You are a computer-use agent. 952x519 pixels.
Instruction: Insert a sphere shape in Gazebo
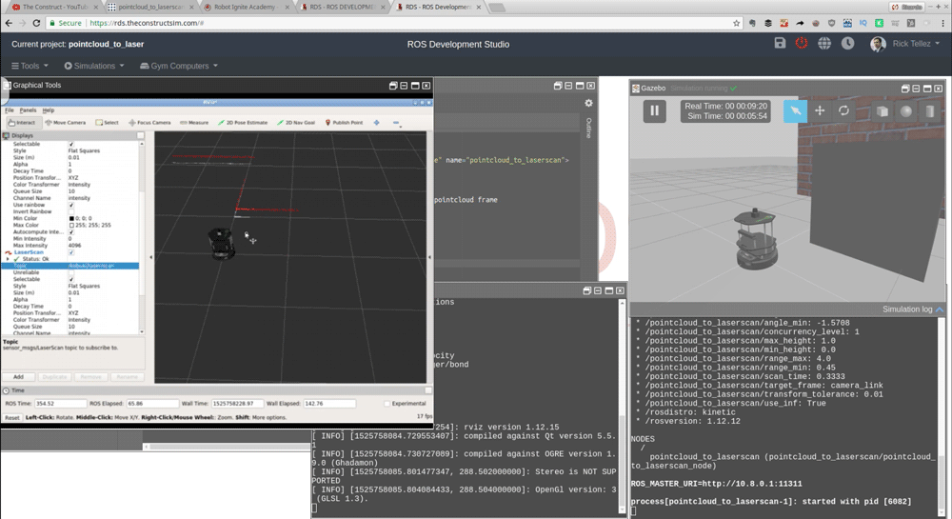(906, 111)
